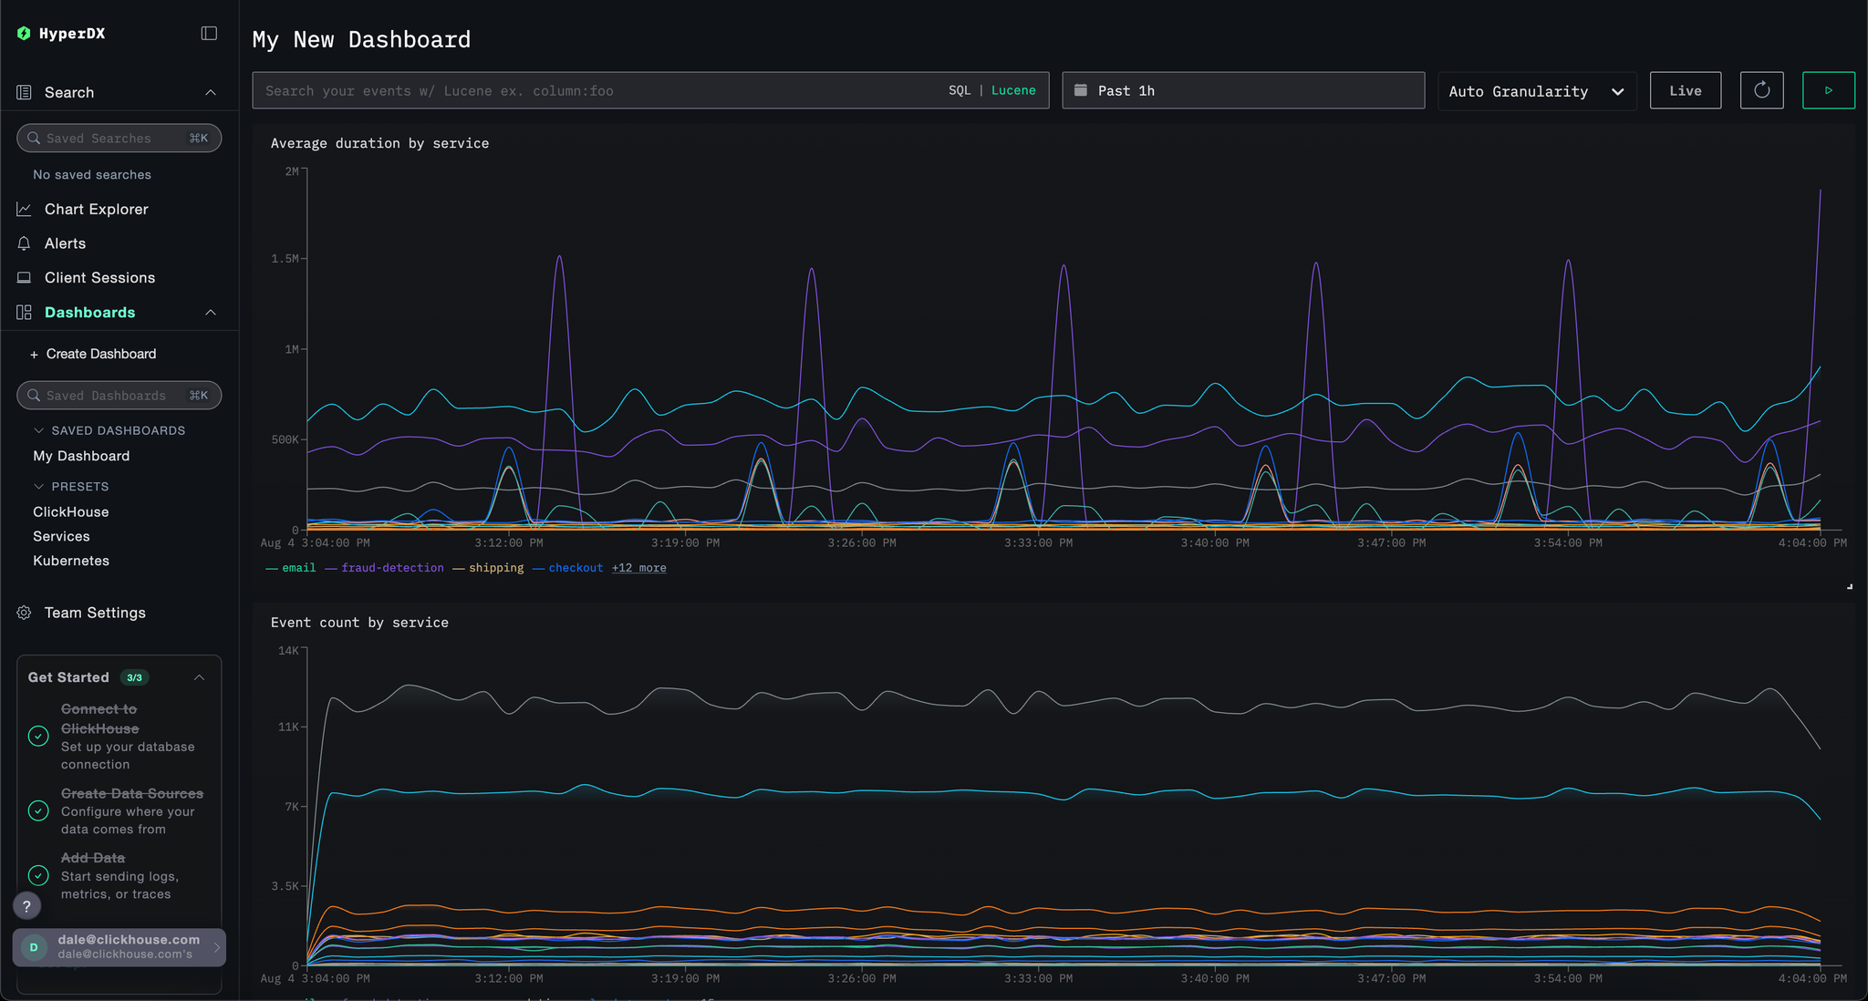Open Client Sessions from the sidebar
Screen dimensions: 1868x1001
(99, 277)
